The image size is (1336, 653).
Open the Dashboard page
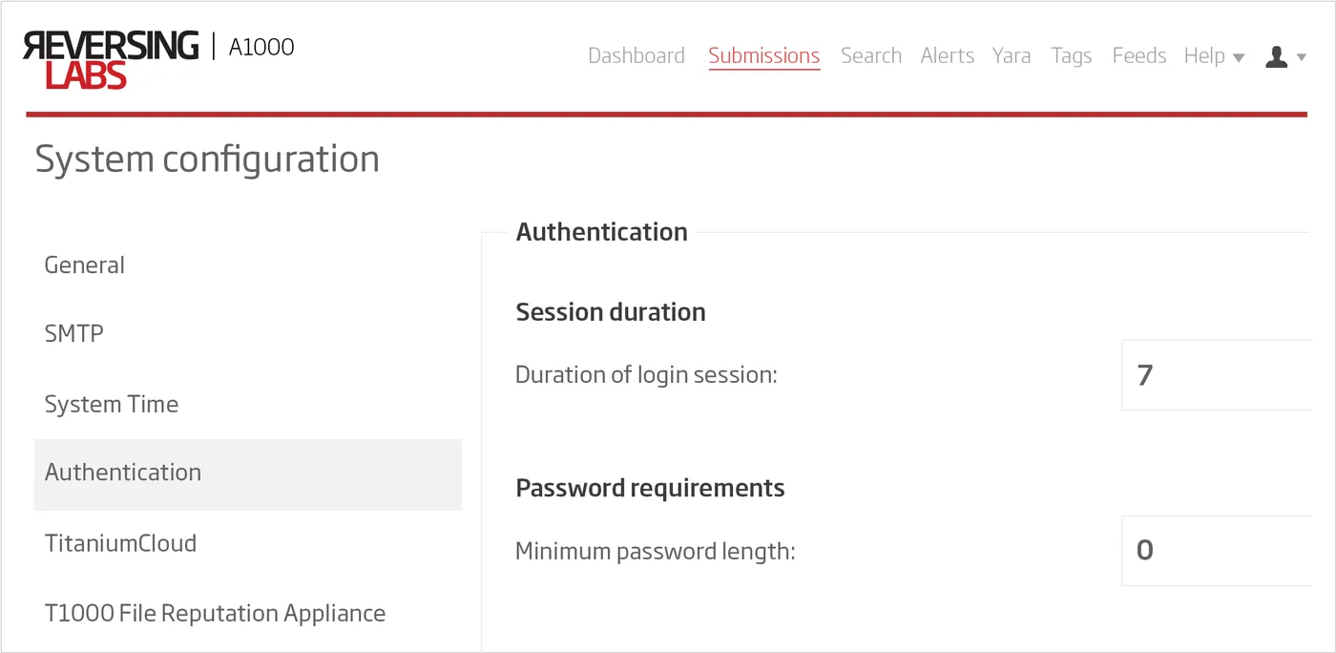(636, 55)
